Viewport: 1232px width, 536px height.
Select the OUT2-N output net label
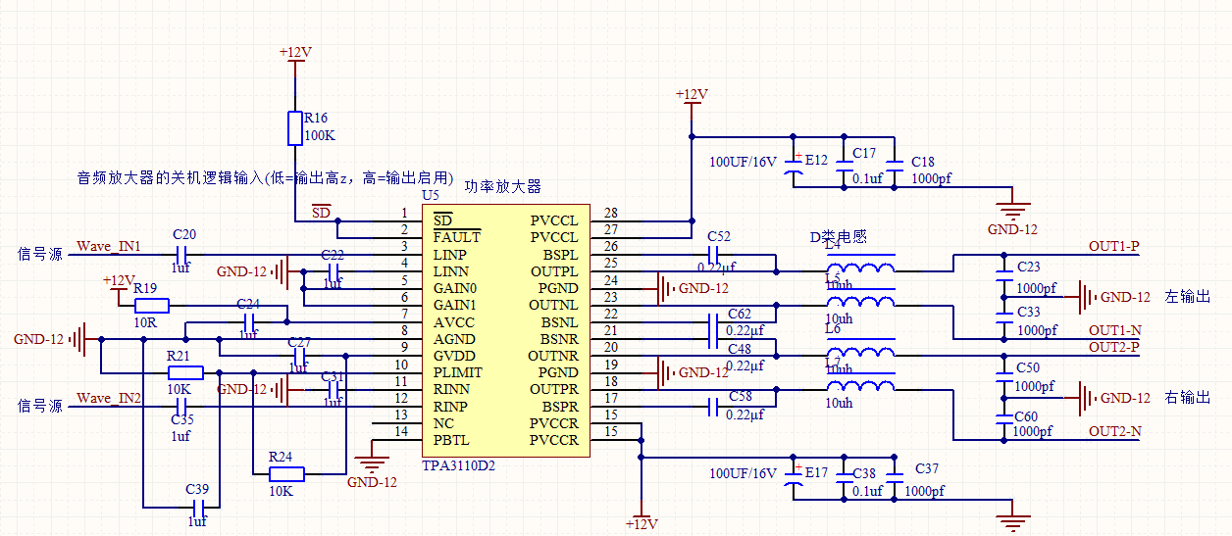[x=1114, y=431]
